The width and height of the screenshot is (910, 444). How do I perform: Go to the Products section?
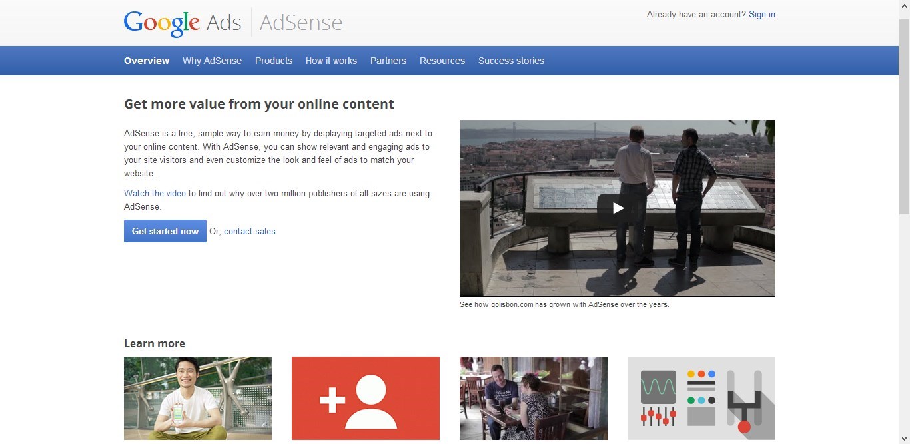[x=274, y=61]
